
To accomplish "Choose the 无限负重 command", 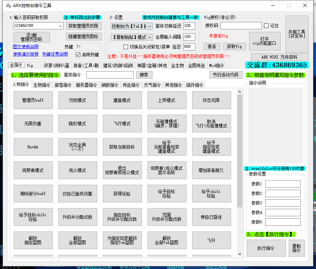I will (33, 124).
